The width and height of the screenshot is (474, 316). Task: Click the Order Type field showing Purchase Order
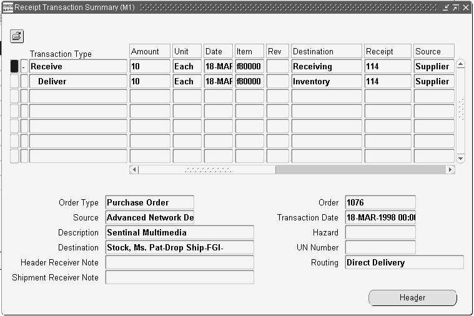click(150, 202)
